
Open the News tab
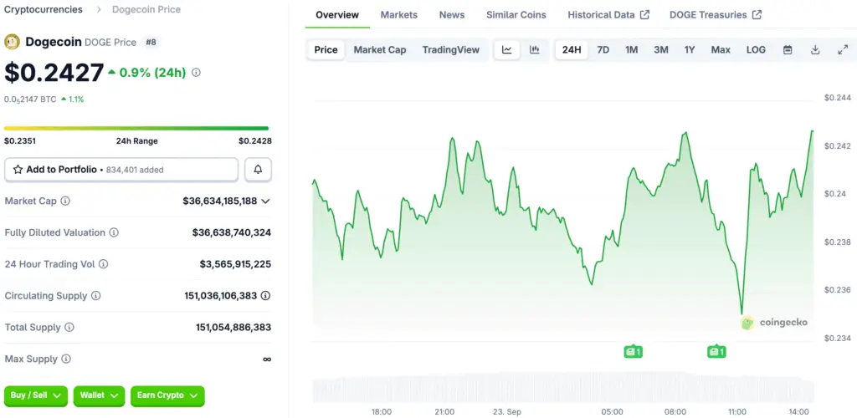(x=452, y=15)
